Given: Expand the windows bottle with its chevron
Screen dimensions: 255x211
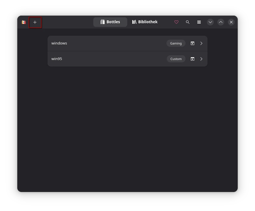Looking at the screenshot, I should tap(201, 43).
